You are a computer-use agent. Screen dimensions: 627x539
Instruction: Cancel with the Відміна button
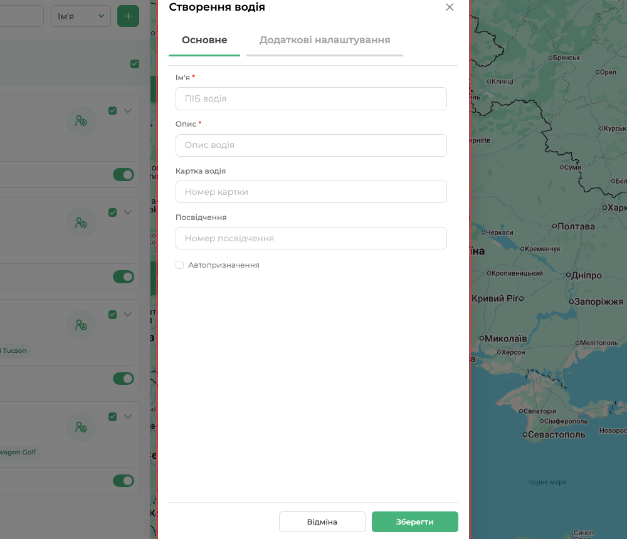(x=322, y=522)
